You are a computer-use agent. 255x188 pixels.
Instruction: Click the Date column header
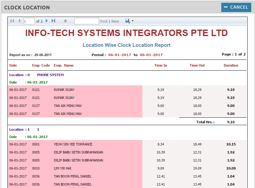tap(13, 65)
